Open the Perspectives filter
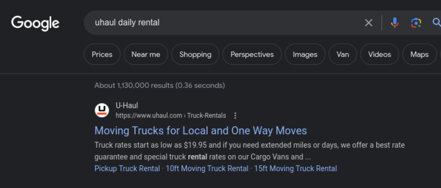Image resolution: width=441 pixels, height=188 pixels. [x=252, y=54]
